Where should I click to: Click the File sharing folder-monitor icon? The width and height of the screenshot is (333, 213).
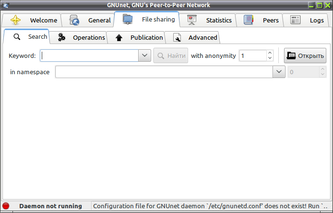pos(128,19)
